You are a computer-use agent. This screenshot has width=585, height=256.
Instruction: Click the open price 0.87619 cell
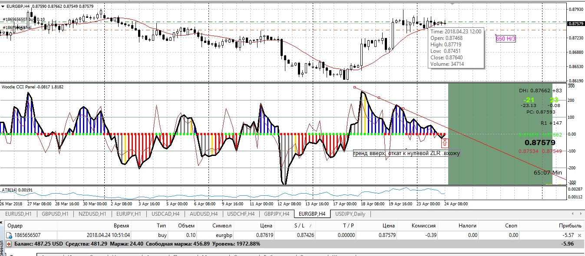264,235
